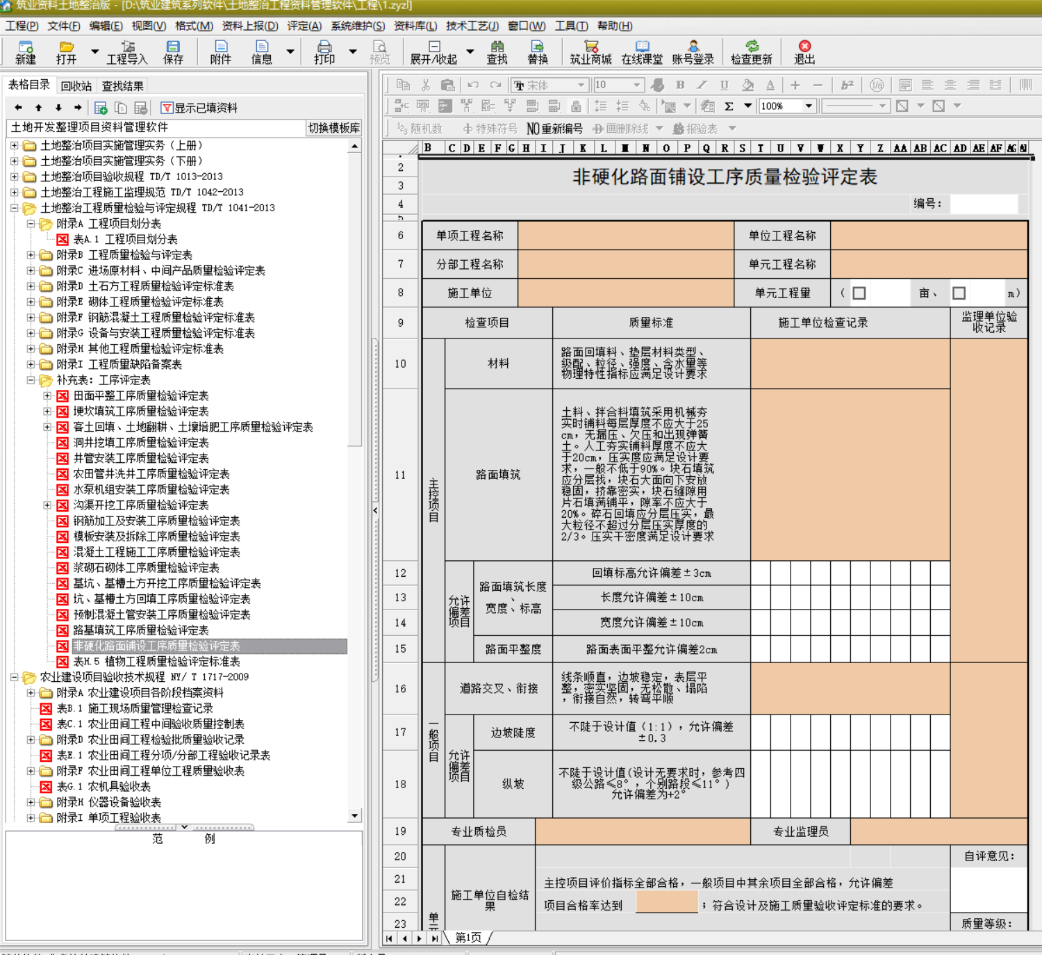Open the dropdown arrow next to 信息
The height and width of the screenshot is (955, 1042).
[290, 51]
